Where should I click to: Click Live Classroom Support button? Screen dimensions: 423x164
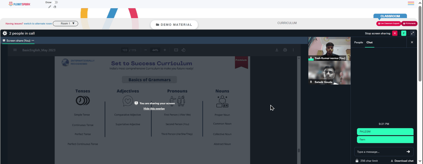[388, 24]
